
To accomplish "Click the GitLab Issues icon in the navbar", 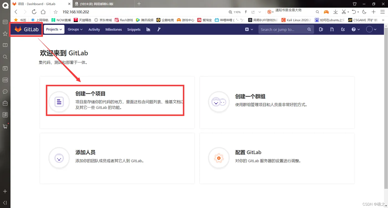I will (321, 29).
